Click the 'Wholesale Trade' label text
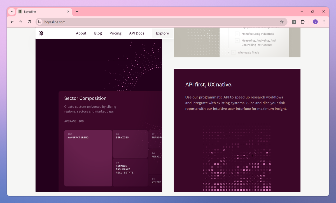Image resolution: width=336 pixels, height=203 pixels. (x=248, y=52)
